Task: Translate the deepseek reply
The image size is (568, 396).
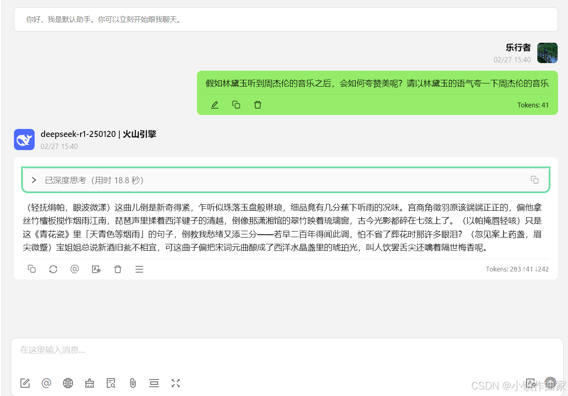Action: coord(96,269)
